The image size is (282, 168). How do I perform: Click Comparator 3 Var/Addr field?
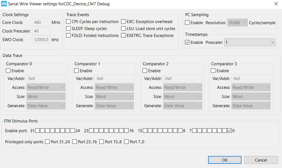[x=251, y=78]
